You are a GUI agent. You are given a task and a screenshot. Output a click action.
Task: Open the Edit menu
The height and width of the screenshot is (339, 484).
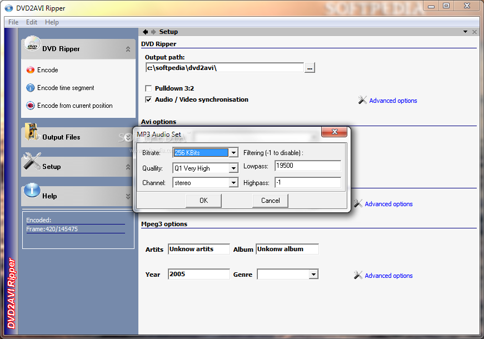(x=32, y=22)
